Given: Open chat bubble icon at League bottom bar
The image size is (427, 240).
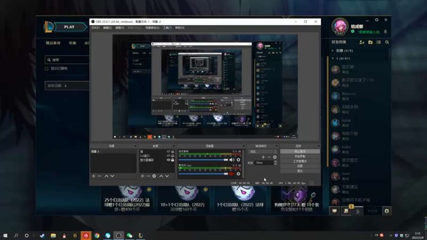Looking at the screenshot, I should pos(335,211).
